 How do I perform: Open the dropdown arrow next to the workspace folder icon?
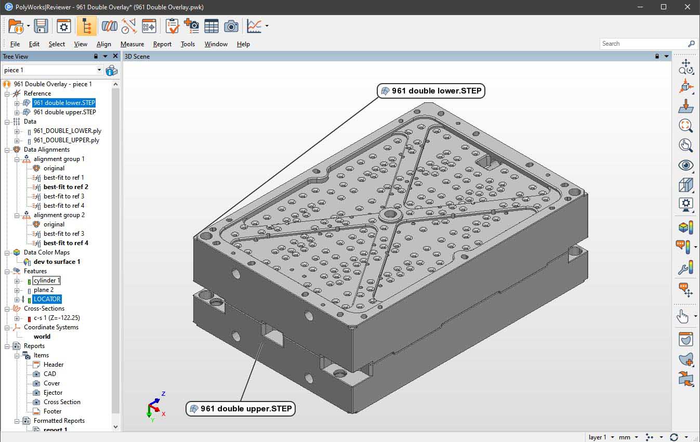click(x=28, y=26)
